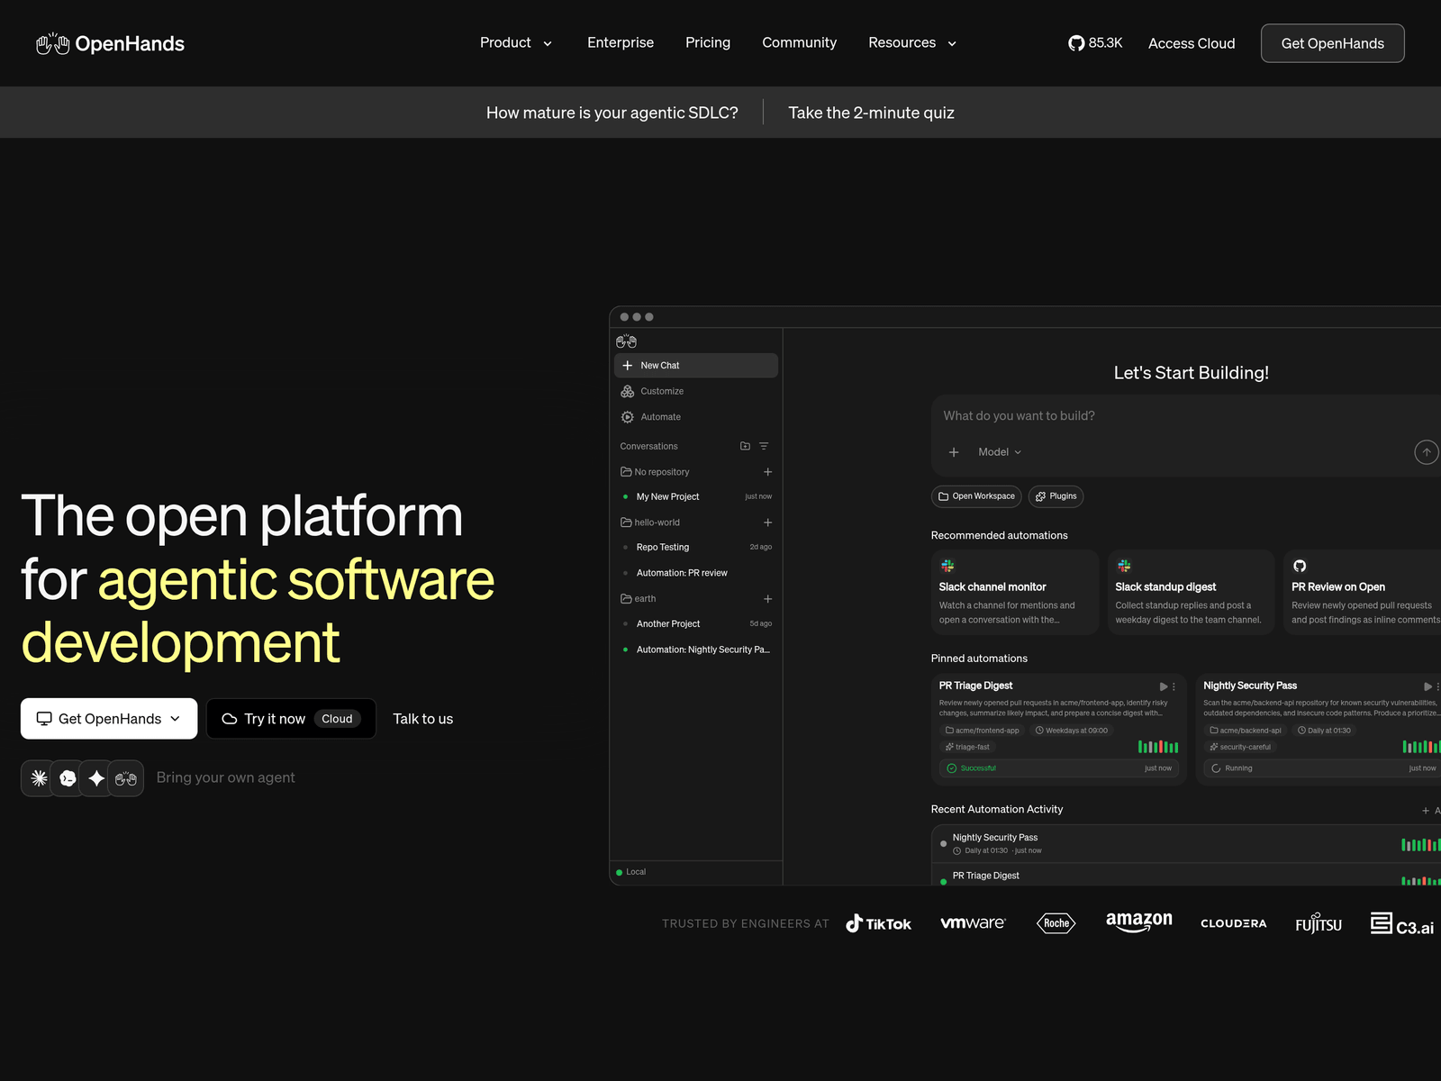Click the new folder icon beside Conversations
This screenshot has width=1441, height=1081.
click(x=745, y=446)
